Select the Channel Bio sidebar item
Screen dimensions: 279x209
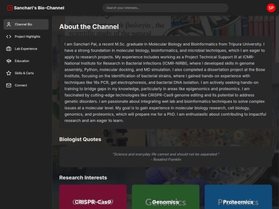tap(26, 24)
